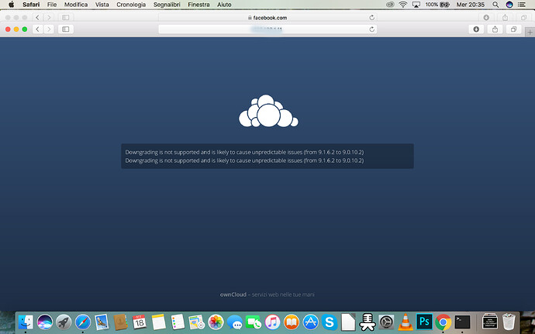The height and width of the screenshot is (334, 535).
Task: Open Maps from the Dock
Action: (196, 322)
